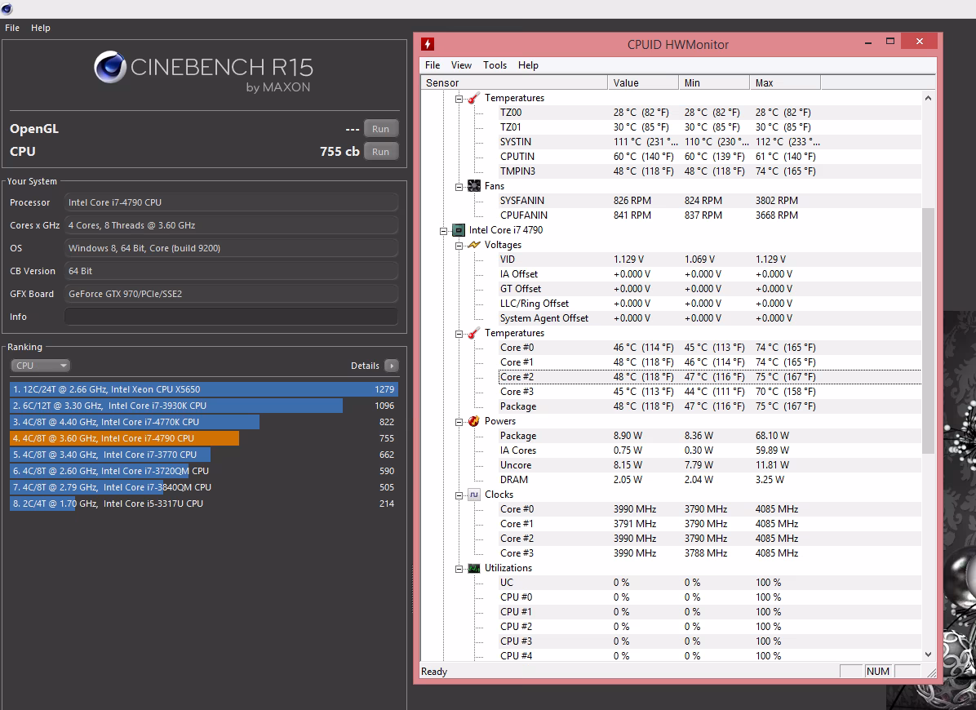The width and height of the screenshot is (976, 710).
Task: Run the OpenGL benchmark
Action: coord(380,129)
